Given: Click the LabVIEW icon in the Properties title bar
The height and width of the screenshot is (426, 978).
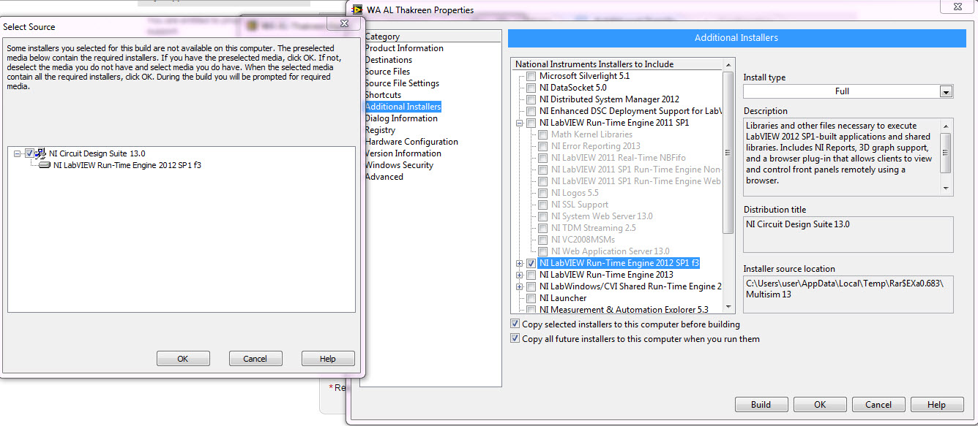Looking at the screenshot, I should (357, 10).
